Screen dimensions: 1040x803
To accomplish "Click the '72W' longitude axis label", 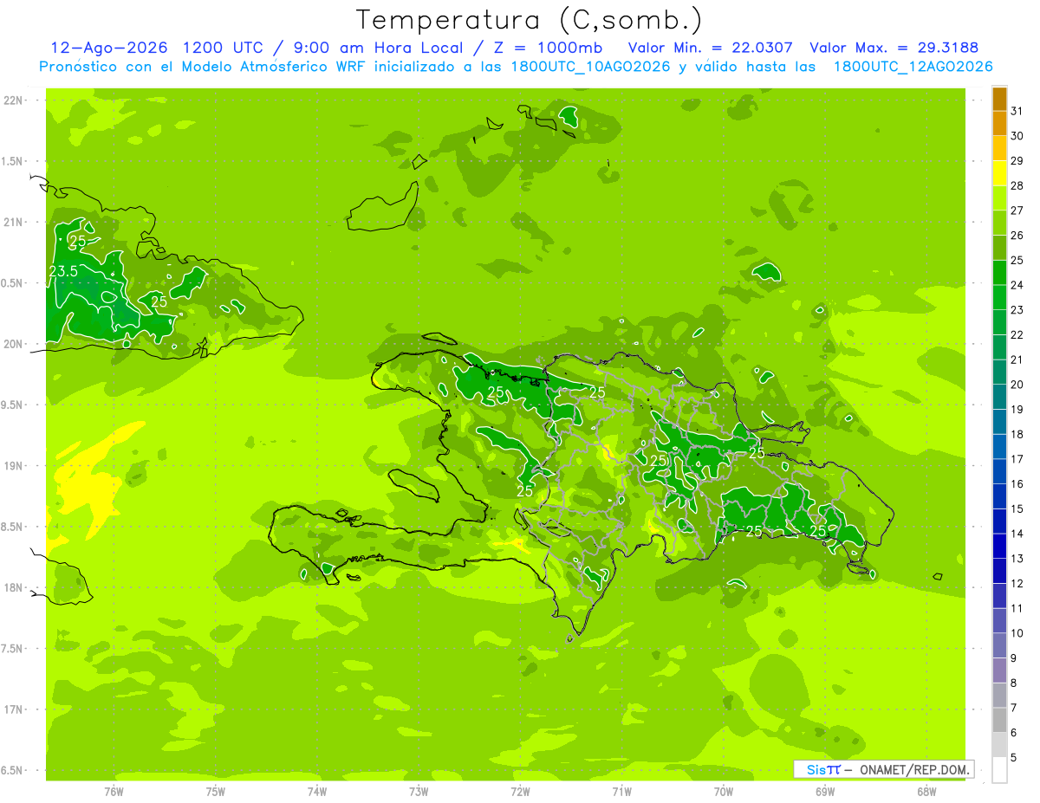I will [521, 791].
